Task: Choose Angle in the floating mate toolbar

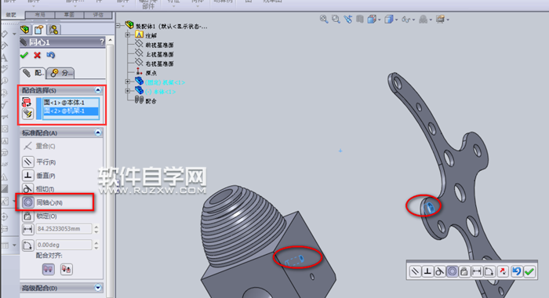Action: 489,271
